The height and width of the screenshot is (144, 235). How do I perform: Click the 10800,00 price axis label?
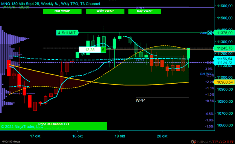pyautogui.click(x=225, y=102)
